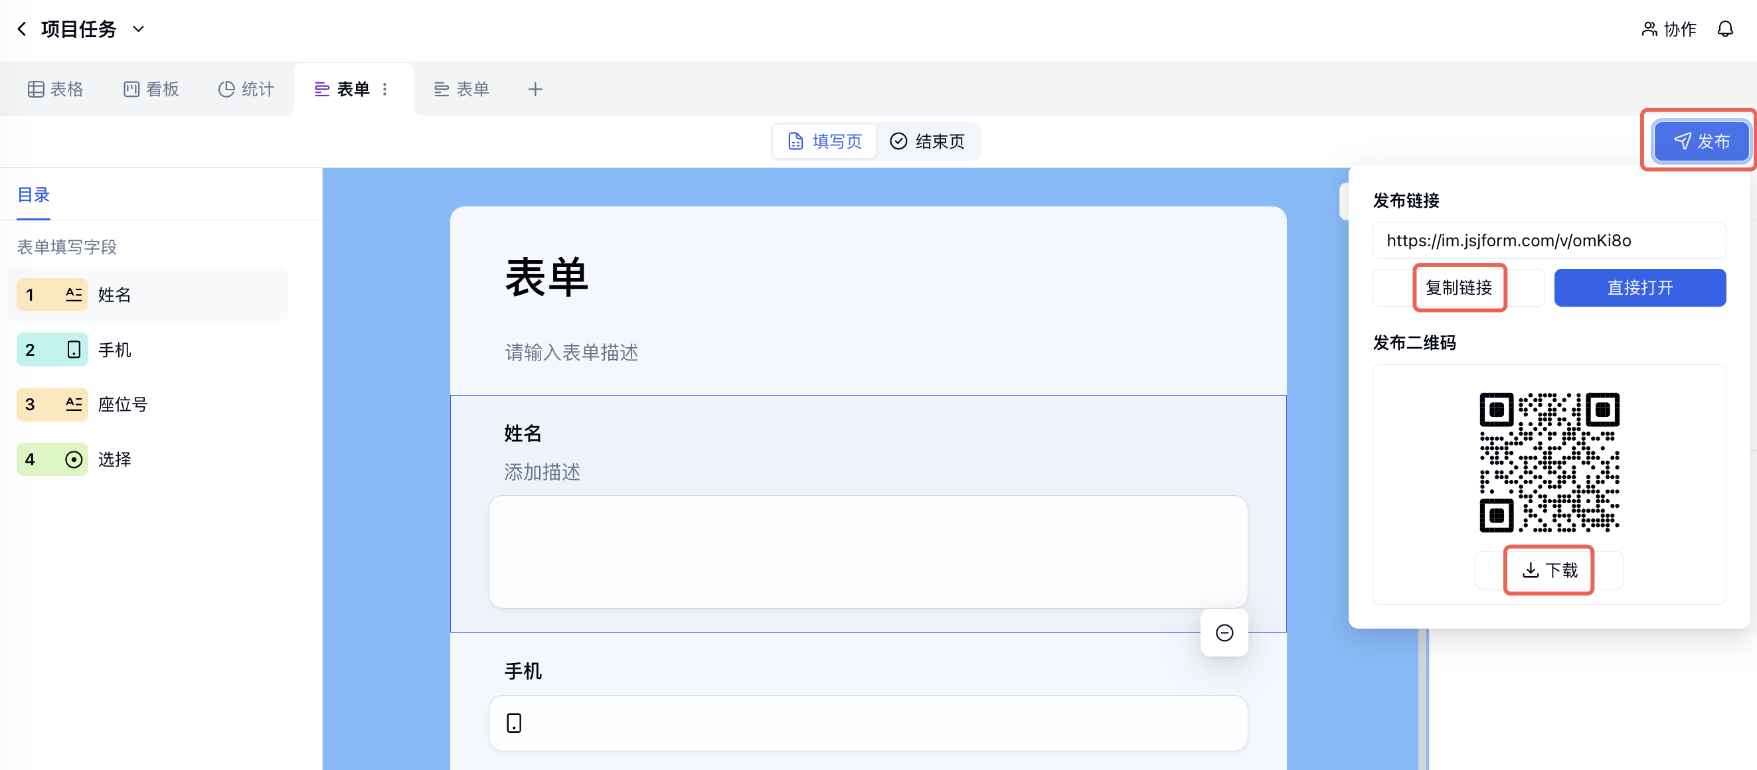Select the 结束页 page toggle
Image resolution: width=1757 pixels, height=770 pixels.
coord(928,141)
